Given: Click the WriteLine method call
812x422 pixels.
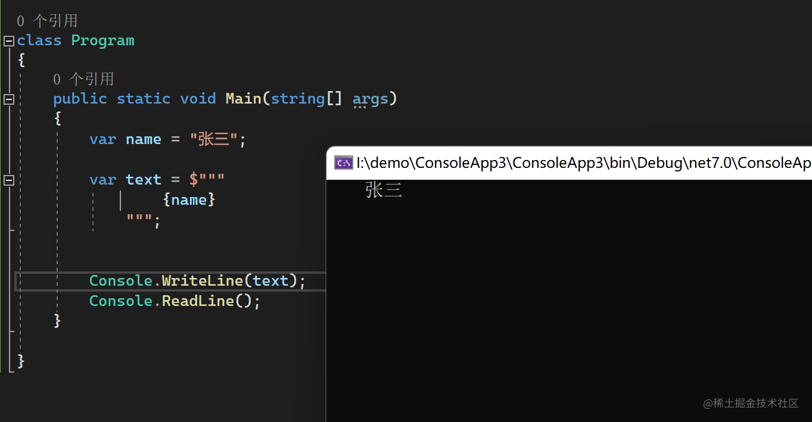Looking at the screenshot, I should 202,281.
